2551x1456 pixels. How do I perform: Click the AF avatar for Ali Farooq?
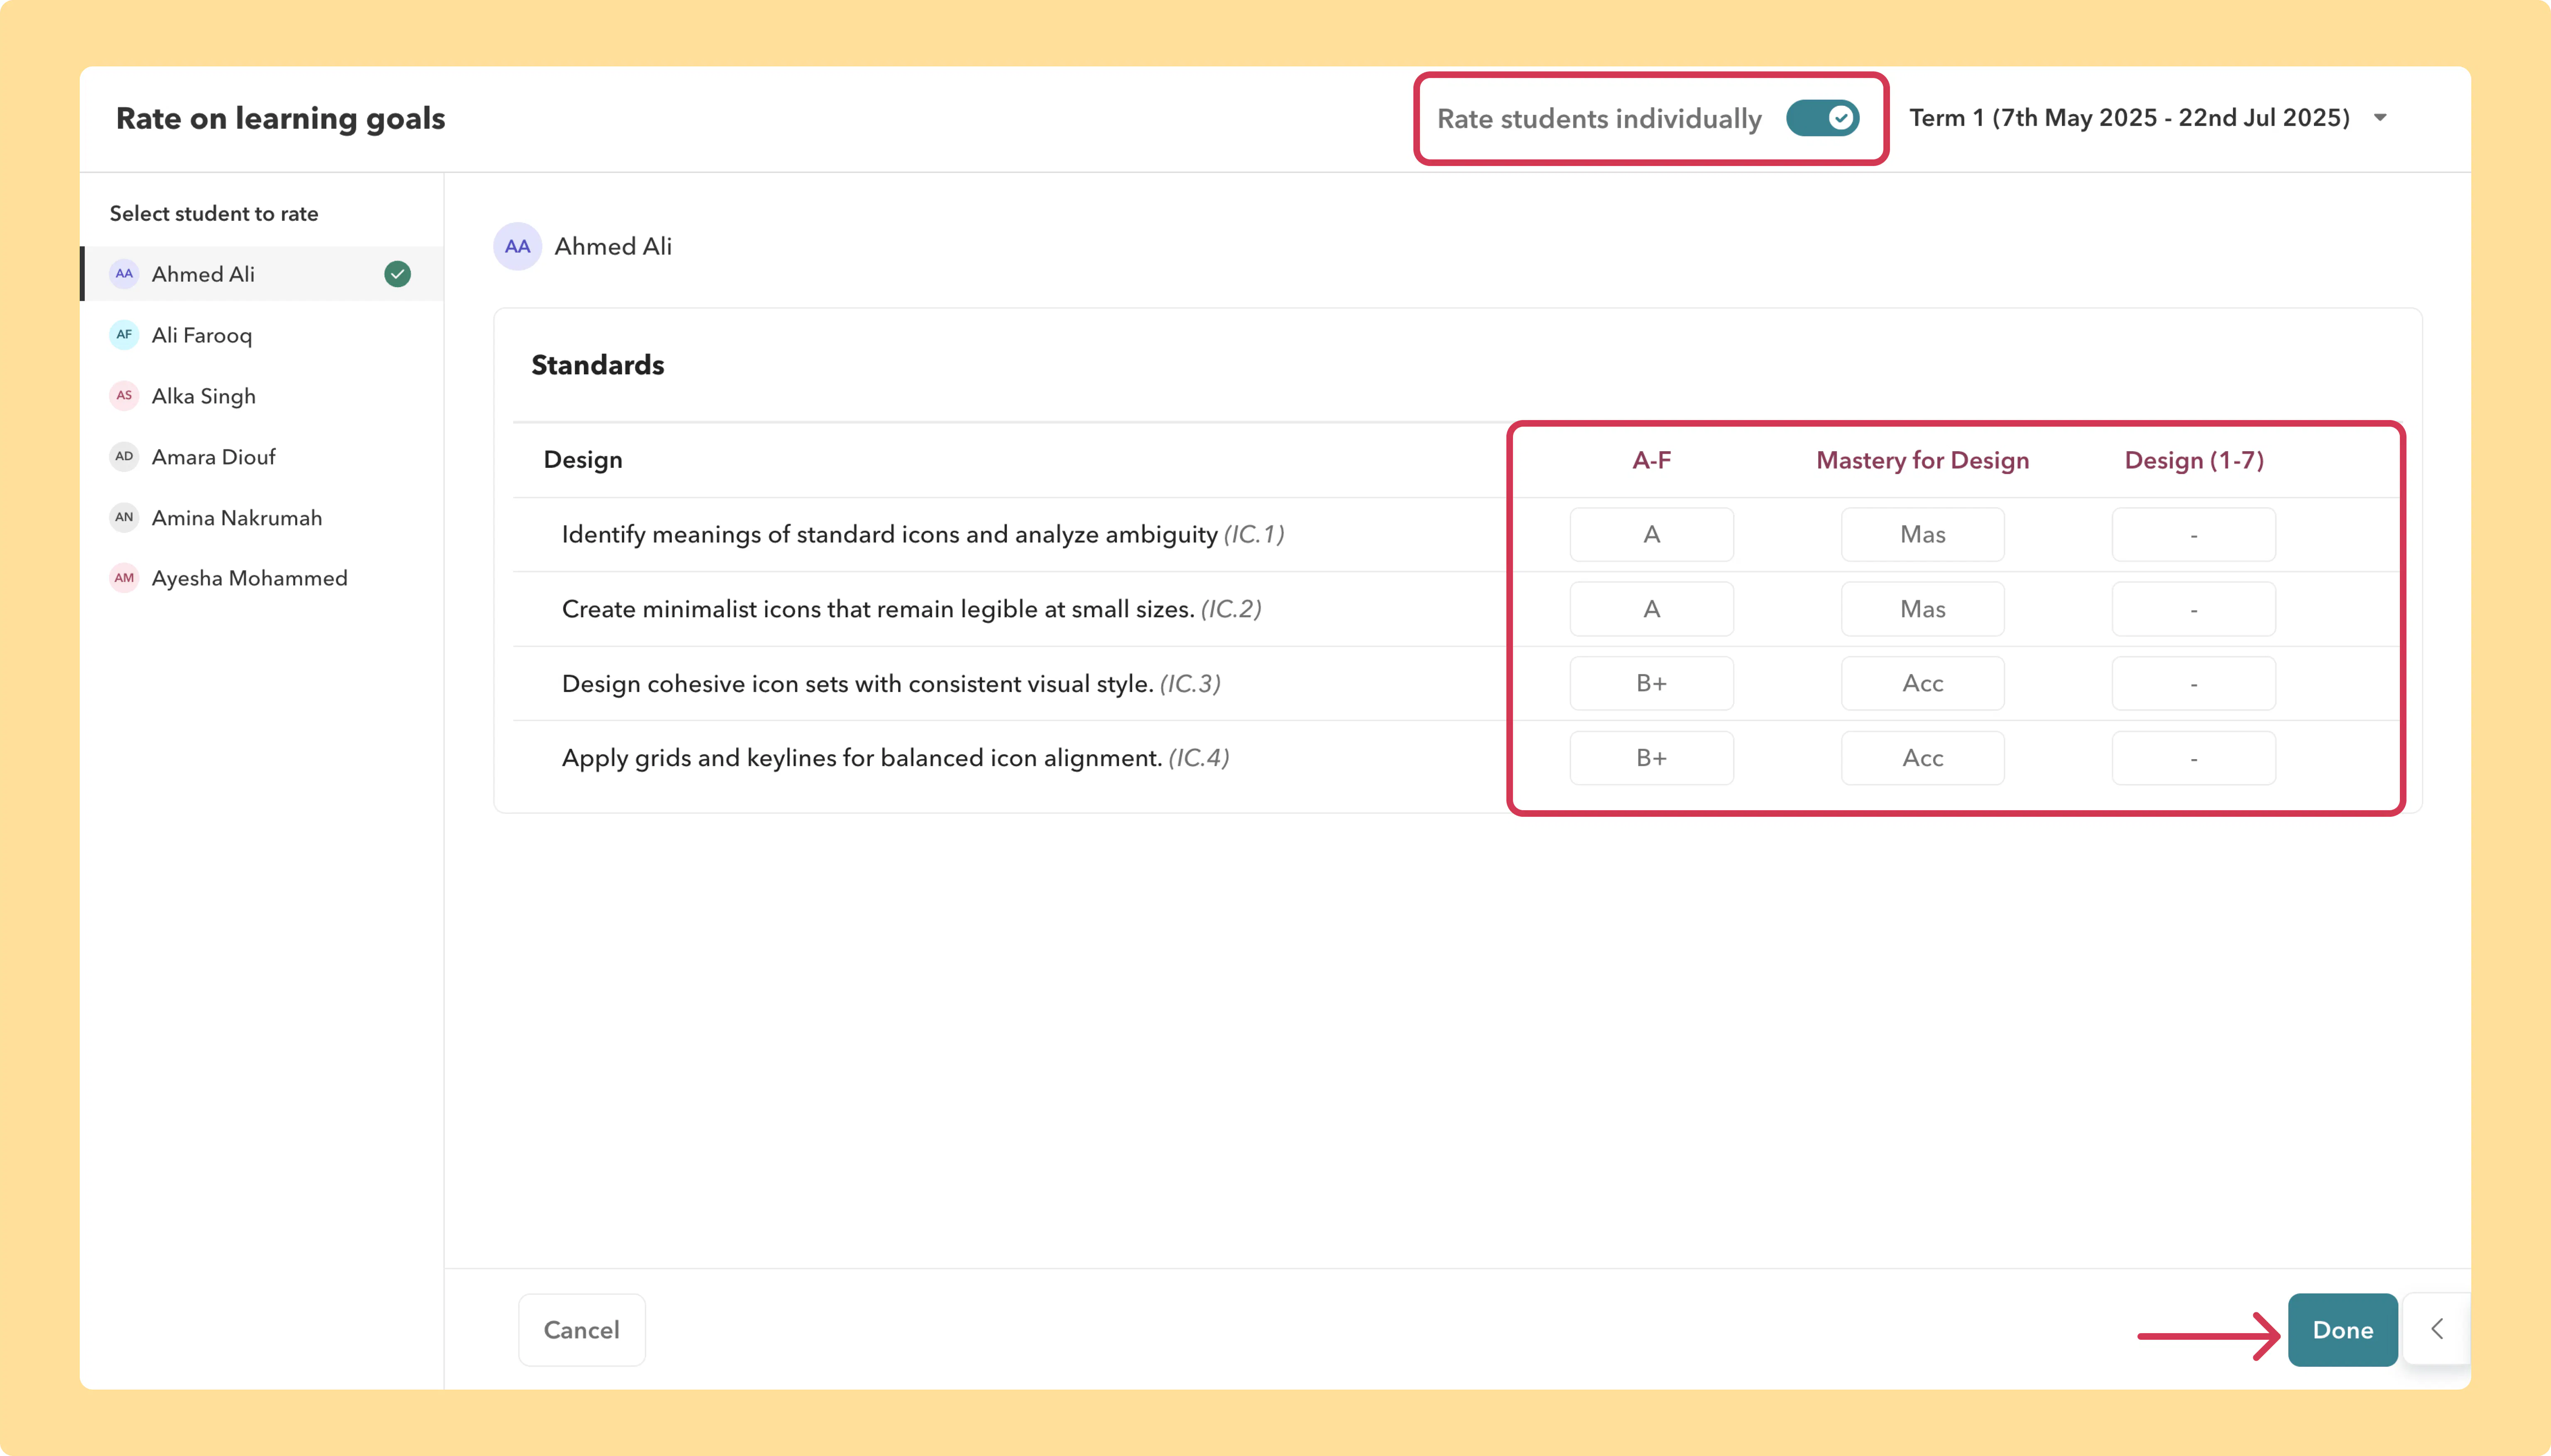(x=124, y=335)
